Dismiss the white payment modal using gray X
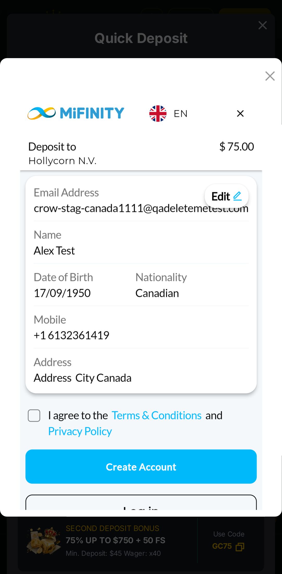Viewport: 282px width, 574px height. [x=270, y=76]
